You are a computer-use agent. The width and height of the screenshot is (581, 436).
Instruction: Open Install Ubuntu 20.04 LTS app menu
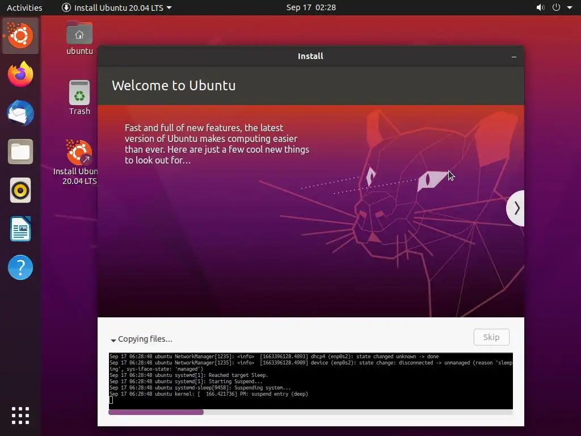point(116,7)
